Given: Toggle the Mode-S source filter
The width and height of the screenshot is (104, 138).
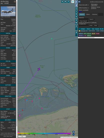Looking at the screenshot, I should coord(81,36).
